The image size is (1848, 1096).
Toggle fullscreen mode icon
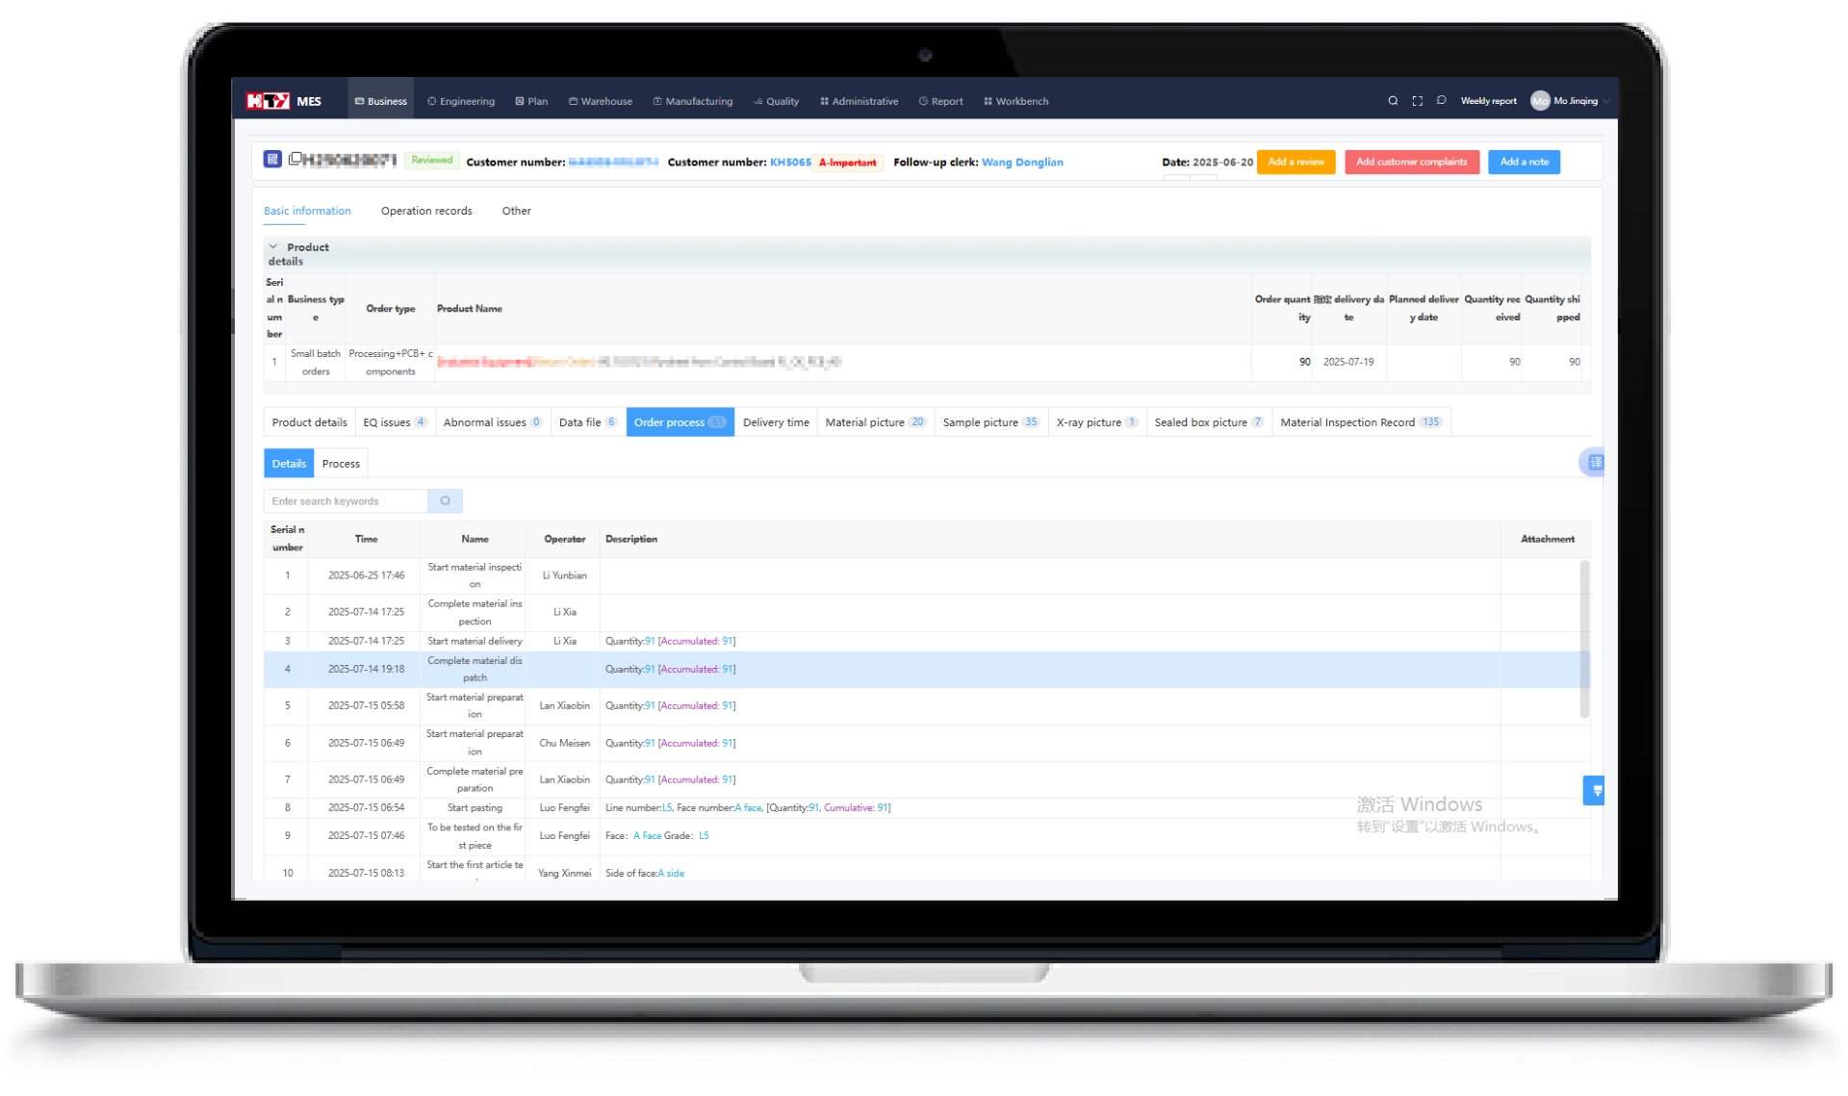click(x=1417, y=101)
